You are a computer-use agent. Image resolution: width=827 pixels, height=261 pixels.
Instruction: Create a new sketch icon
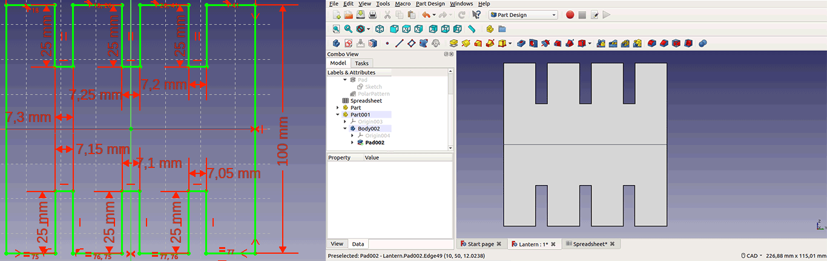[x=348, y=43]
